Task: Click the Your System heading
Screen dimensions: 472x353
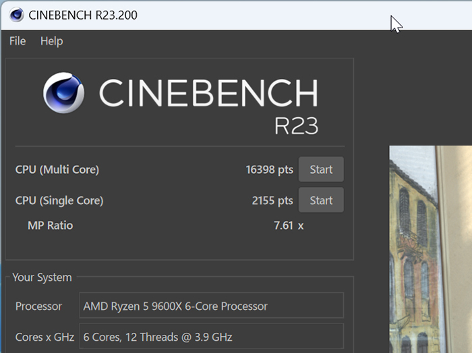Action: (x=42, y=278)
